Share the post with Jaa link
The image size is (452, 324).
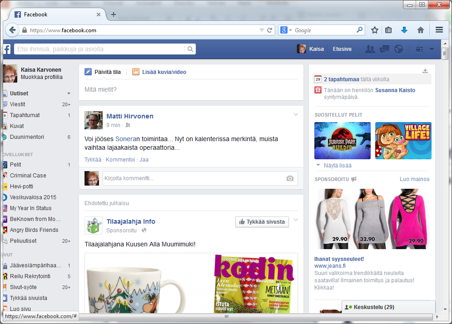pyautogui.click(x=144, y=160)
